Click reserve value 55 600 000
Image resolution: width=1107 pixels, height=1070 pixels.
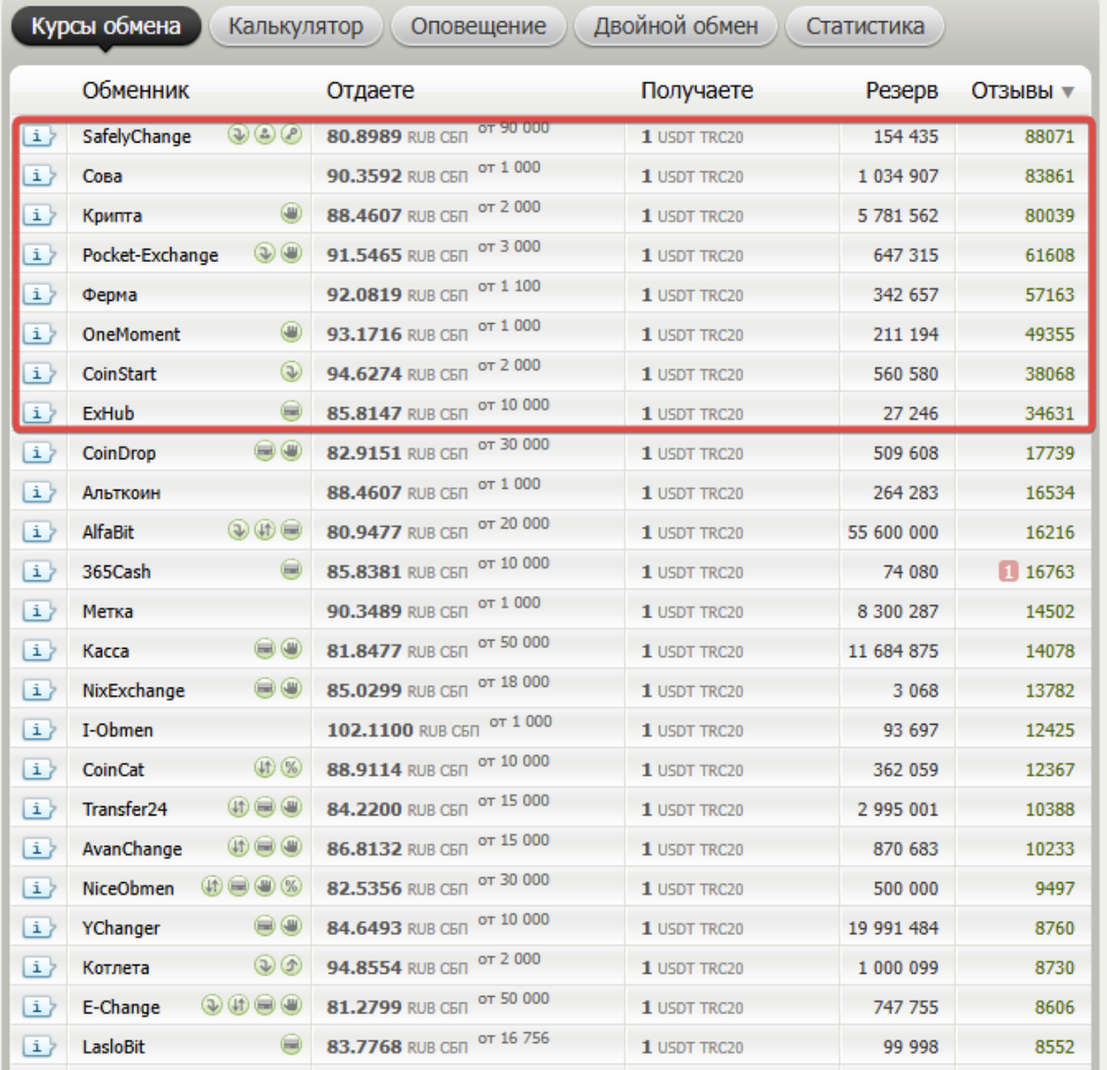coord(892,532)
